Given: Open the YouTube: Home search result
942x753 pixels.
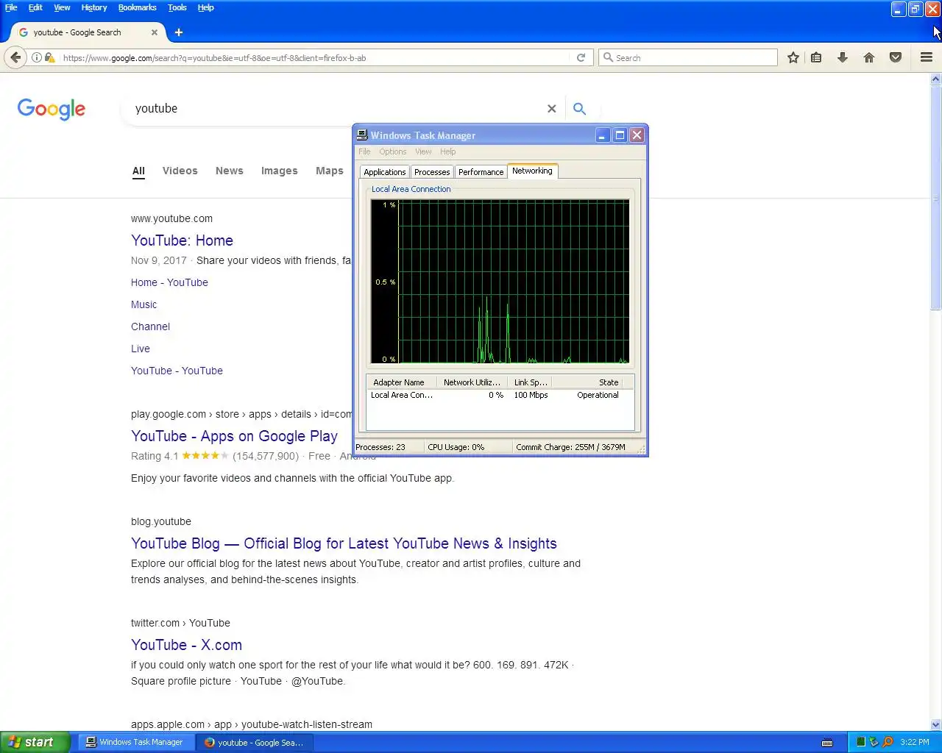Looking at the screenshot, I should tap(182, 240).
